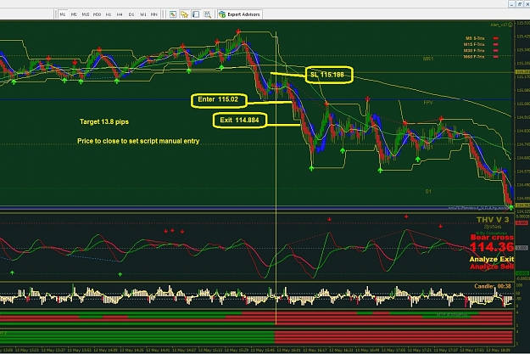The height and width of the screenshot is (354, 530).
Task: Click the Expert Advisors button
Action: [240, 14]
